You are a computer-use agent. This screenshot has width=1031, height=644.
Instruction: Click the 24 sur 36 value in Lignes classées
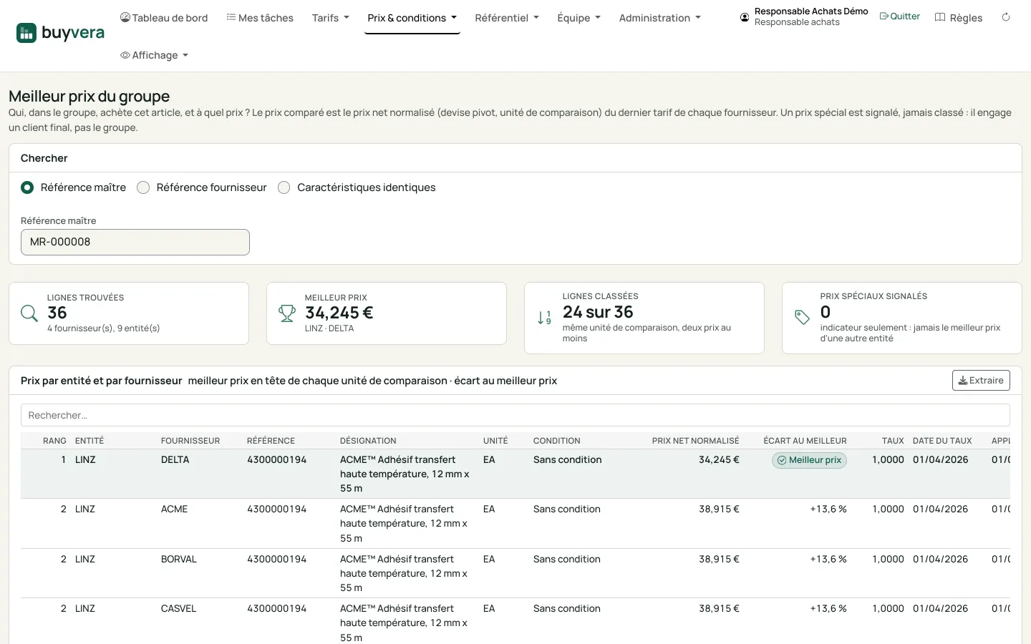(598, 312)
